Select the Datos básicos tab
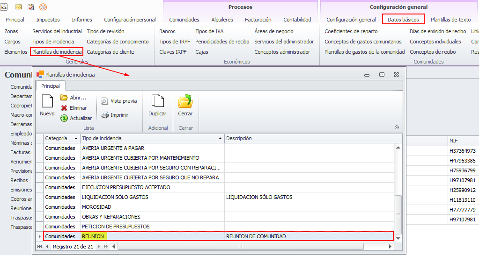Image resolution: width=479 pixels, height=255 pixels. (x=403, y=20)
